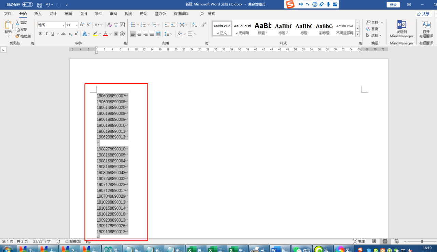Click the Distributed alignment icon
Image resolution: width=437 pixels, height=252 pixels.
click(x=158, y=34)
